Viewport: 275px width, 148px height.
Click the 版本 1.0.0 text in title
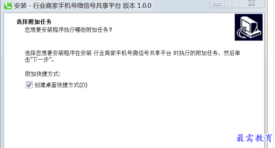pos(137,6)
